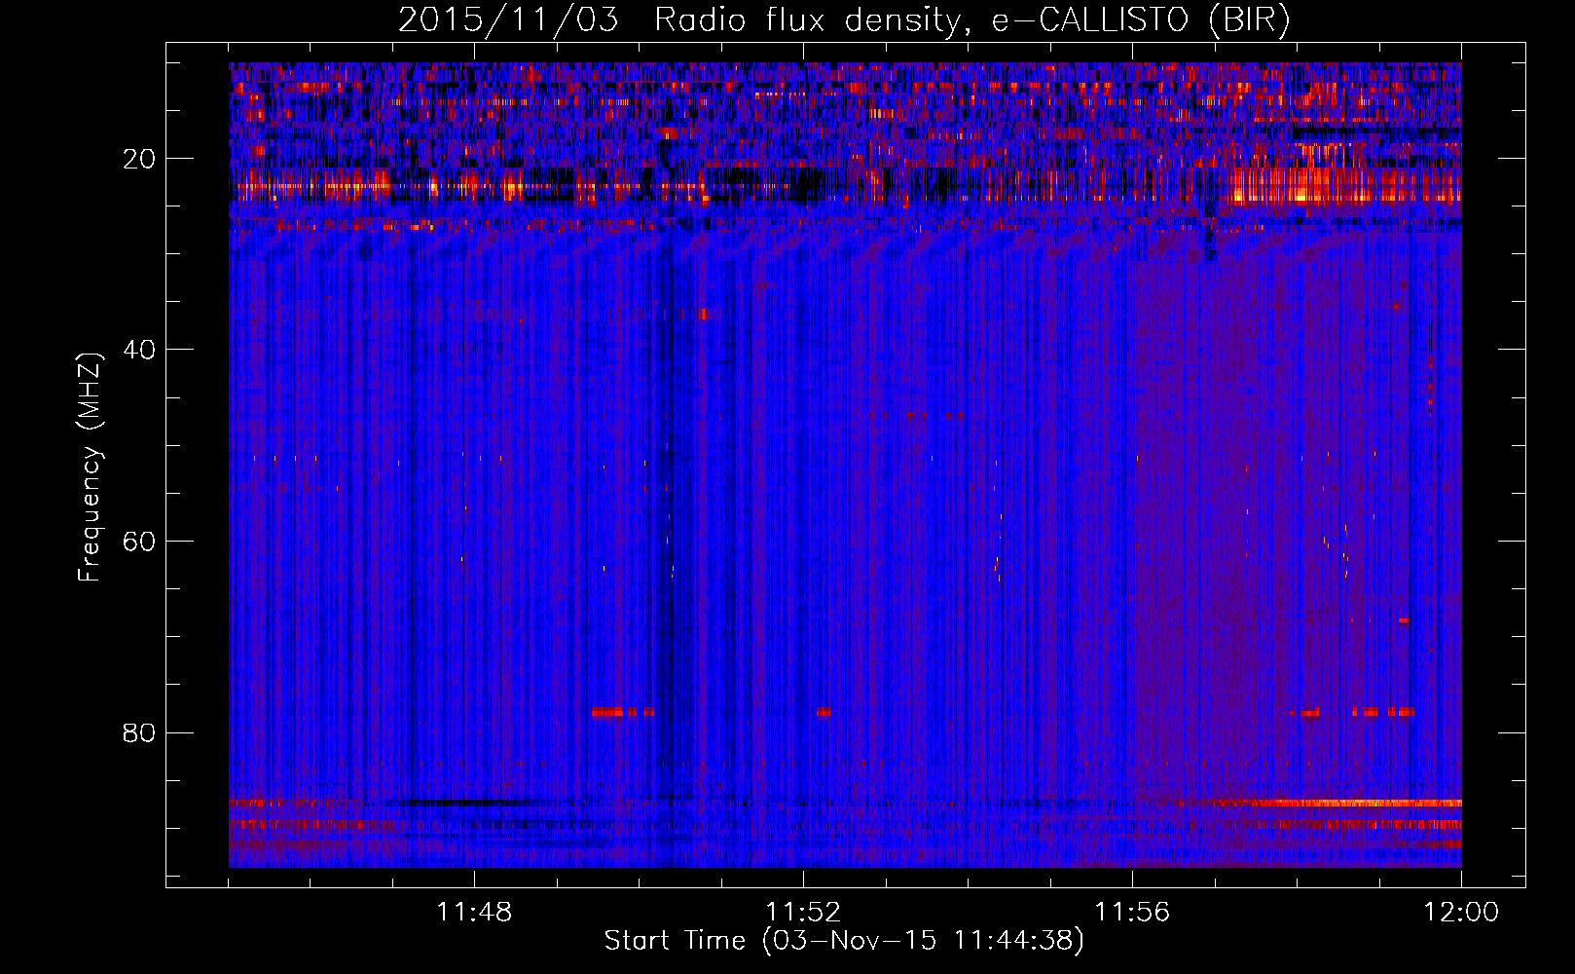
Task: Click the '20' frequency tick label
Action: 140,159
